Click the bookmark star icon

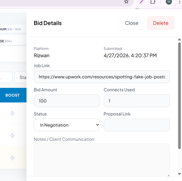[126, 2]
